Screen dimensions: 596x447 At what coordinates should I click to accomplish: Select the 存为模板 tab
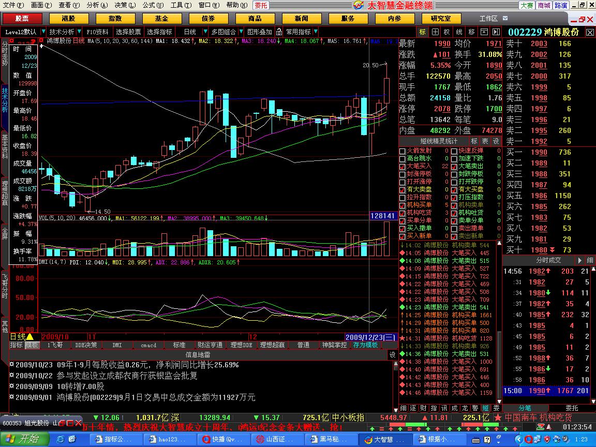point(365,345)
